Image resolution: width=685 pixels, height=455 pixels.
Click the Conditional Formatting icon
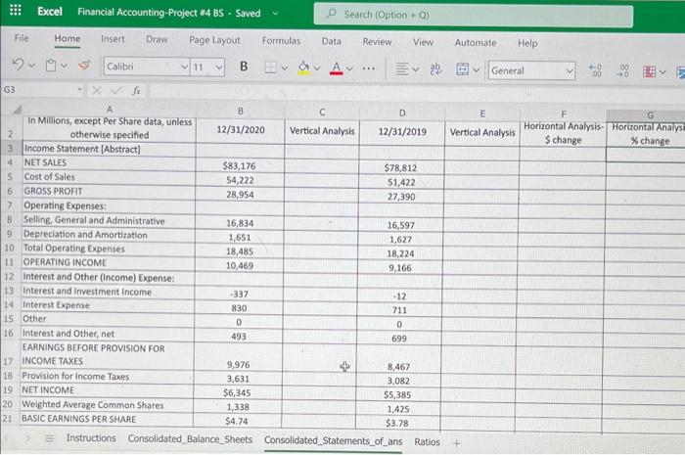(x=649, y=71)
